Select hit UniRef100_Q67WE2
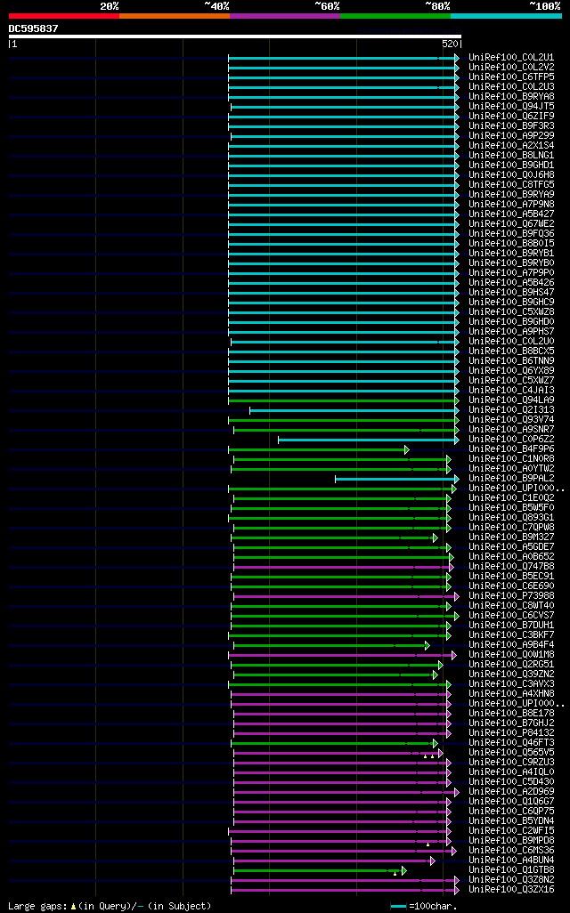The height and width of the screenshot is (913, 570). pos(511,224)
